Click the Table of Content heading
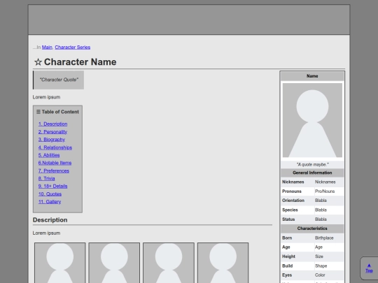 (60, 112)
